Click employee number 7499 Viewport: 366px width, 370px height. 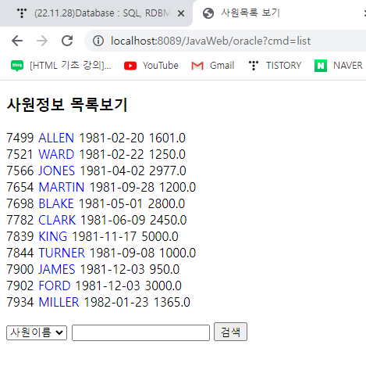click(20, 138)
